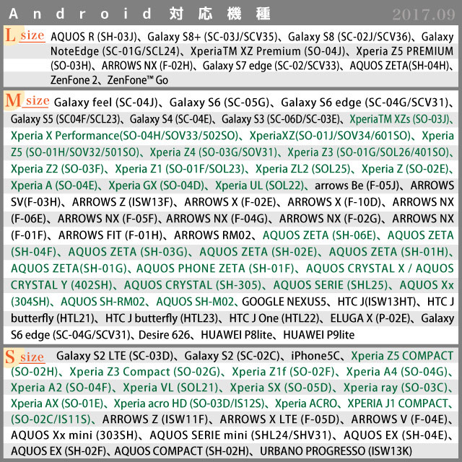Viewport: 462px width, 462px height.
Task: Click 'Xperia Z5 PREMIUM' text
Action: click(404, 51)
